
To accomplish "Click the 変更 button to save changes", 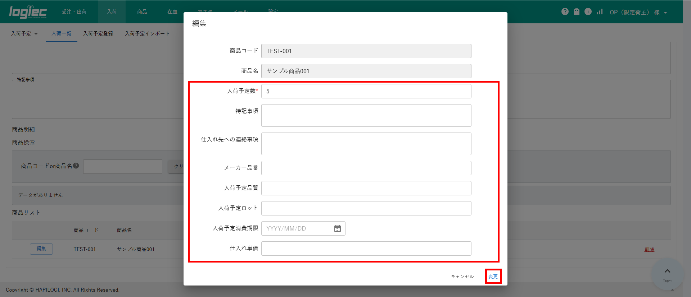I will (493, 276).
